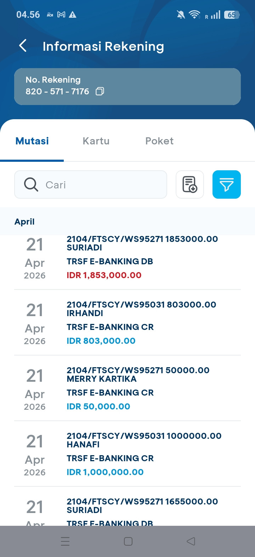
Task: Copy the account number with the copy icon
Action: pos(100,92)
